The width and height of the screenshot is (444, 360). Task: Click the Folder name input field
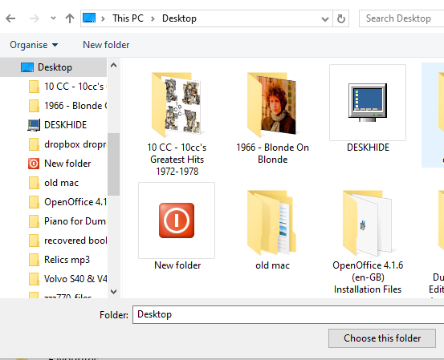(x=288, y=314)
